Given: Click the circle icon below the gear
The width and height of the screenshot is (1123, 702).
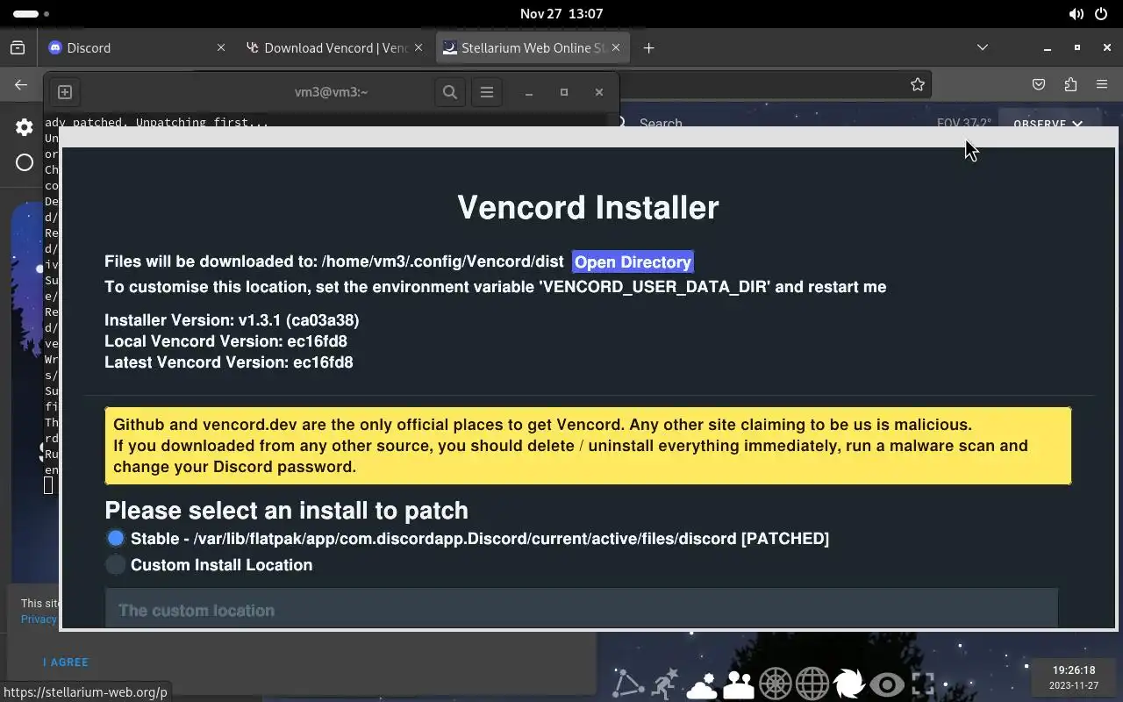Looking at the screenshot, I should click(x=25, y=162).
